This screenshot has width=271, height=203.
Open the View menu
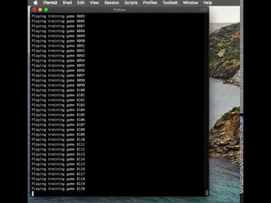pyautogui.click(x=94, y=3)
